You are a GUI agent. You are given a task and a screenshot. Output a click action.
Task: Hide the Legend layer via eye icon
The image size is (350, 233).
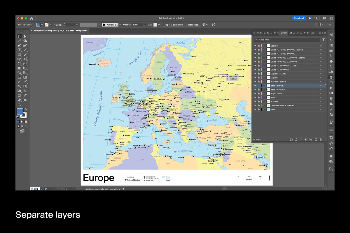tap(255, 46)
